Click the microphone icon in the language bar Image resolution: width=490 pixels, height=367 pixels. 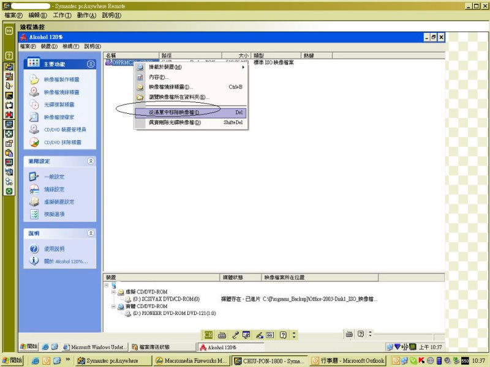pos(235,335)
